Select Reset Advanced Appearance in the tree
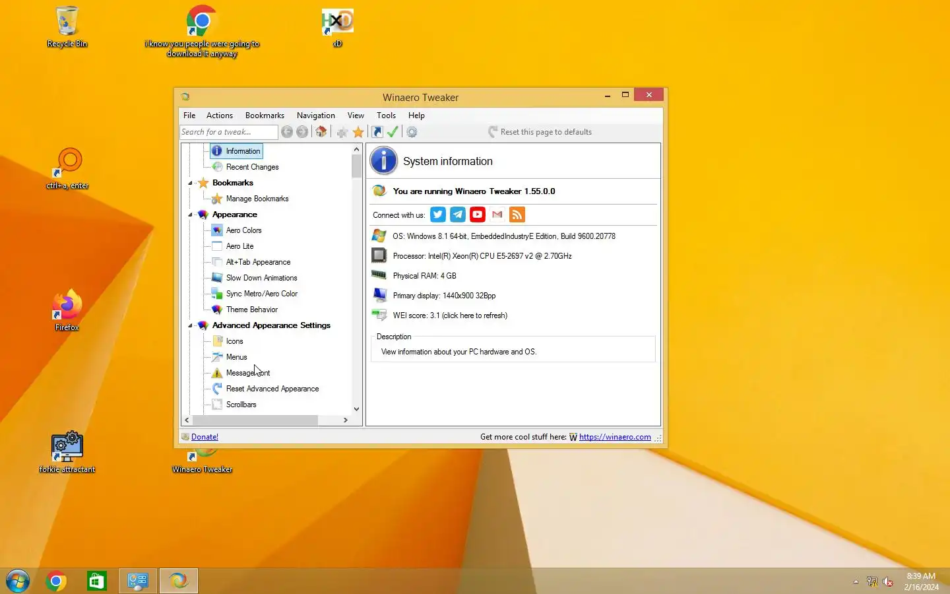 (x=272, y=389)
